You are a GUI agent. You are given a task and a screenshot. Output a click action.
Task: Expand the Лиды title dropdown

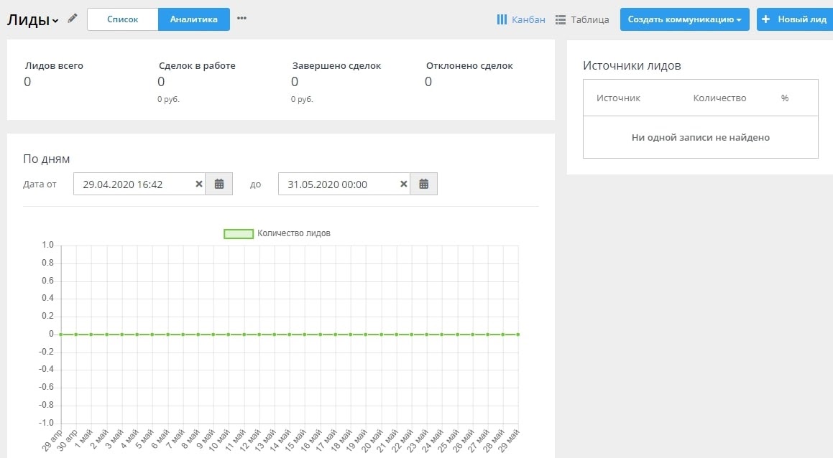[x=55, y=22]
